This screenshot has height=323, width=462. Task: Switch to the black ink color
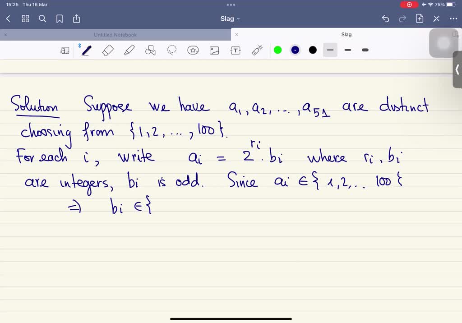tap(312, 50)
